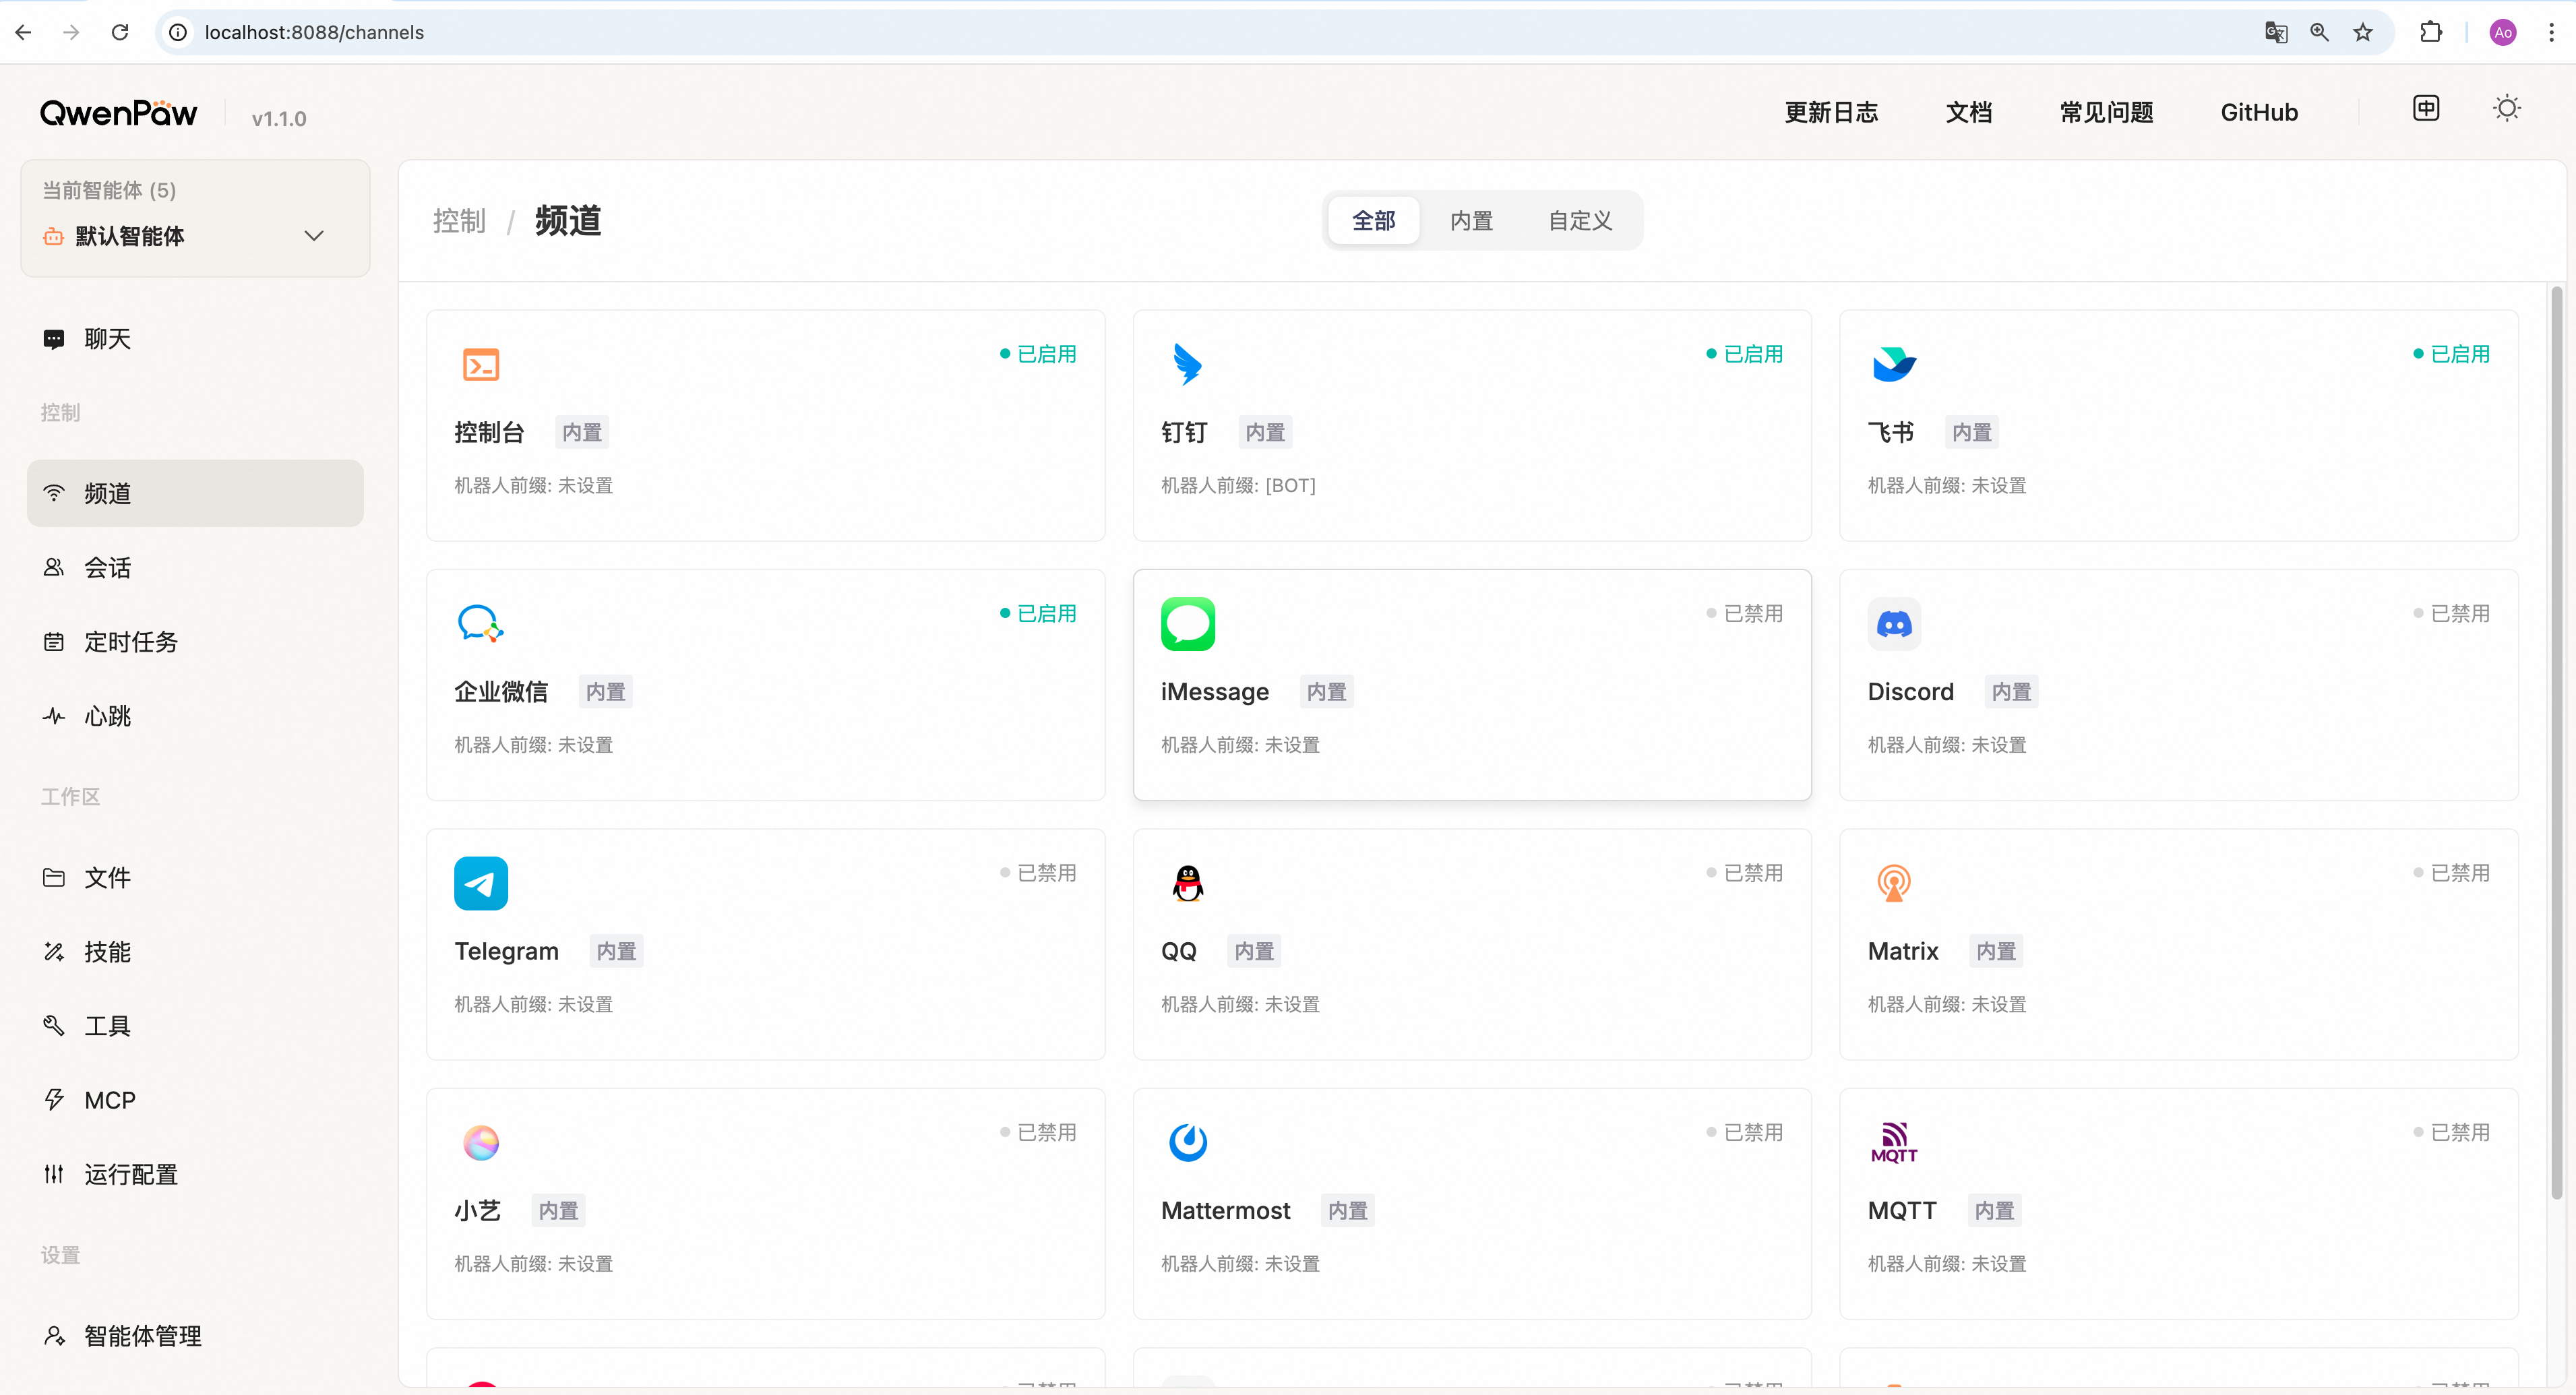Click the 内置 tag on MQTT card

pyautogui.click(x=1994, y=1211)
